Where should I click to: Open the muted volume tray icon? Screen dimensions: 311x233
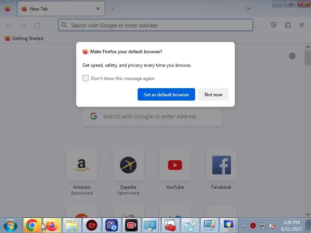tap(271, 226)
